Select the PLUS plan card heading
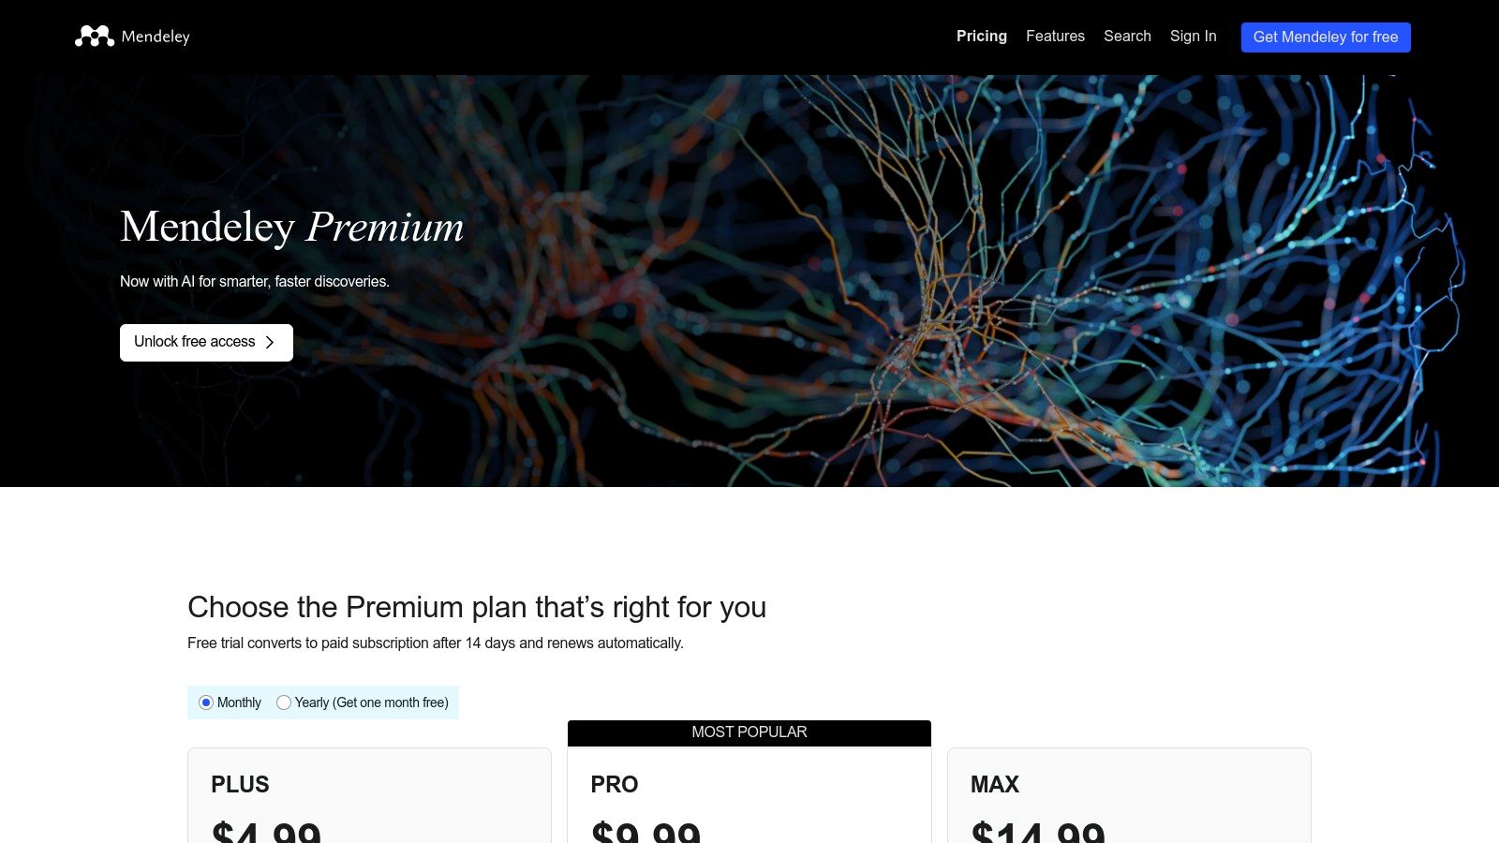 [x=240, y=785]
